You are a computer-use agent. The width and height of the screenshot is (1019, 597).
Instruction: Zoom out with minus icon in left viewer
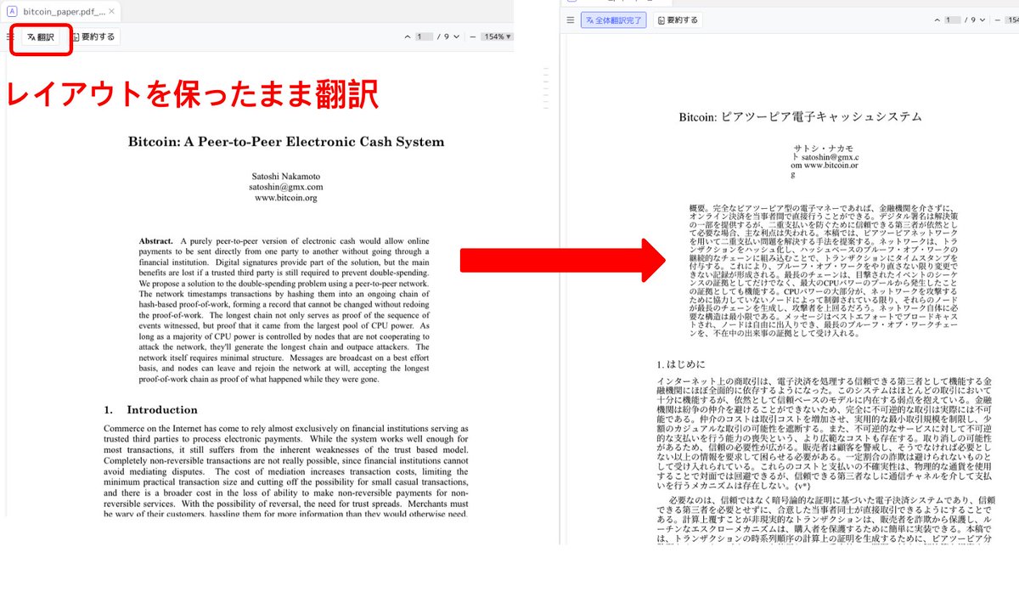(472, 37)
